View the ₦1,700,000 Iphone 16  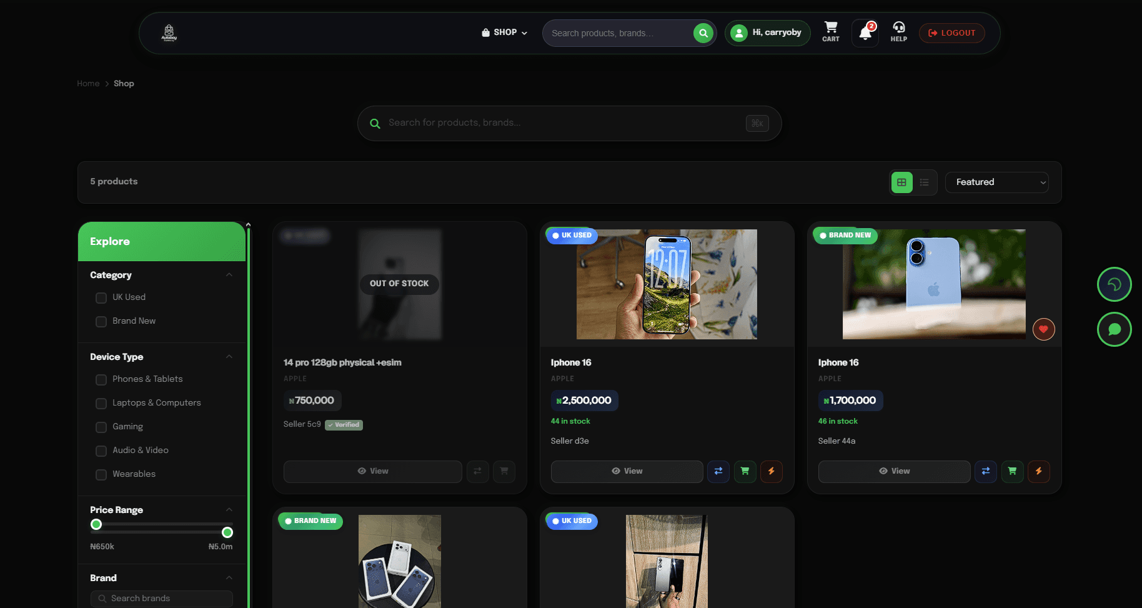pyautogui.click(x=895, y=471)
